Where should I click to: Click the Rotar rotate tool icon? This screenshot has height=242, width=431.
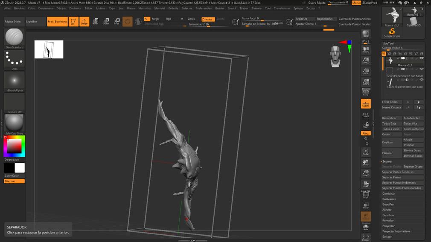pyautogui.click(x=116, y=21)
